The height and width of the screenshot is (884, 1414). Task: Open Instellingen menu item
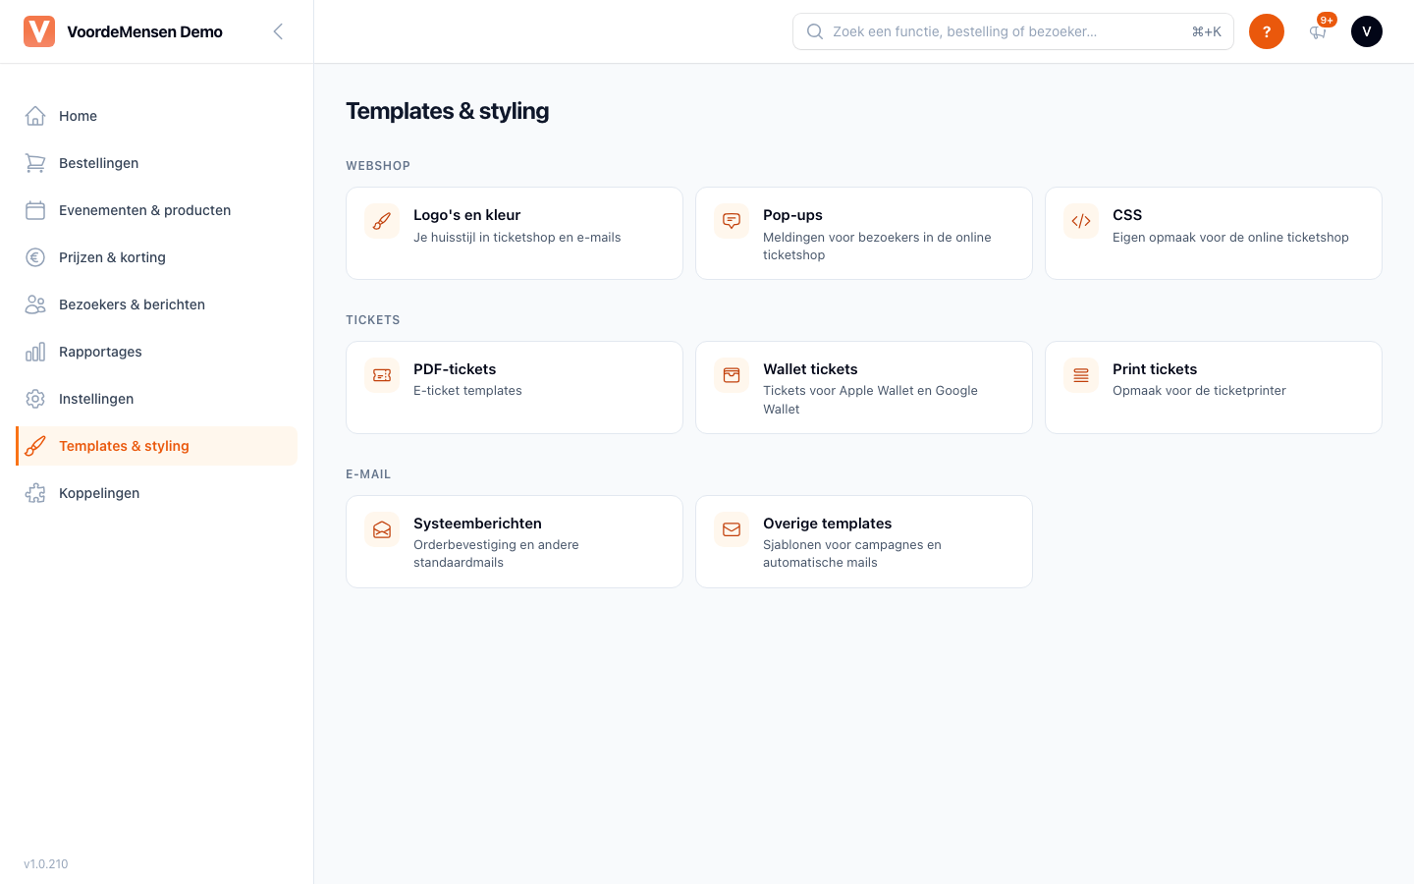coord(157,399)
